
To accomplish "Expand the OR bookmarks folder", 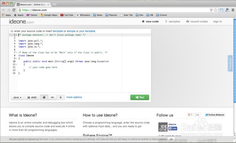I will pyautogui.click(x=150, y=15).
